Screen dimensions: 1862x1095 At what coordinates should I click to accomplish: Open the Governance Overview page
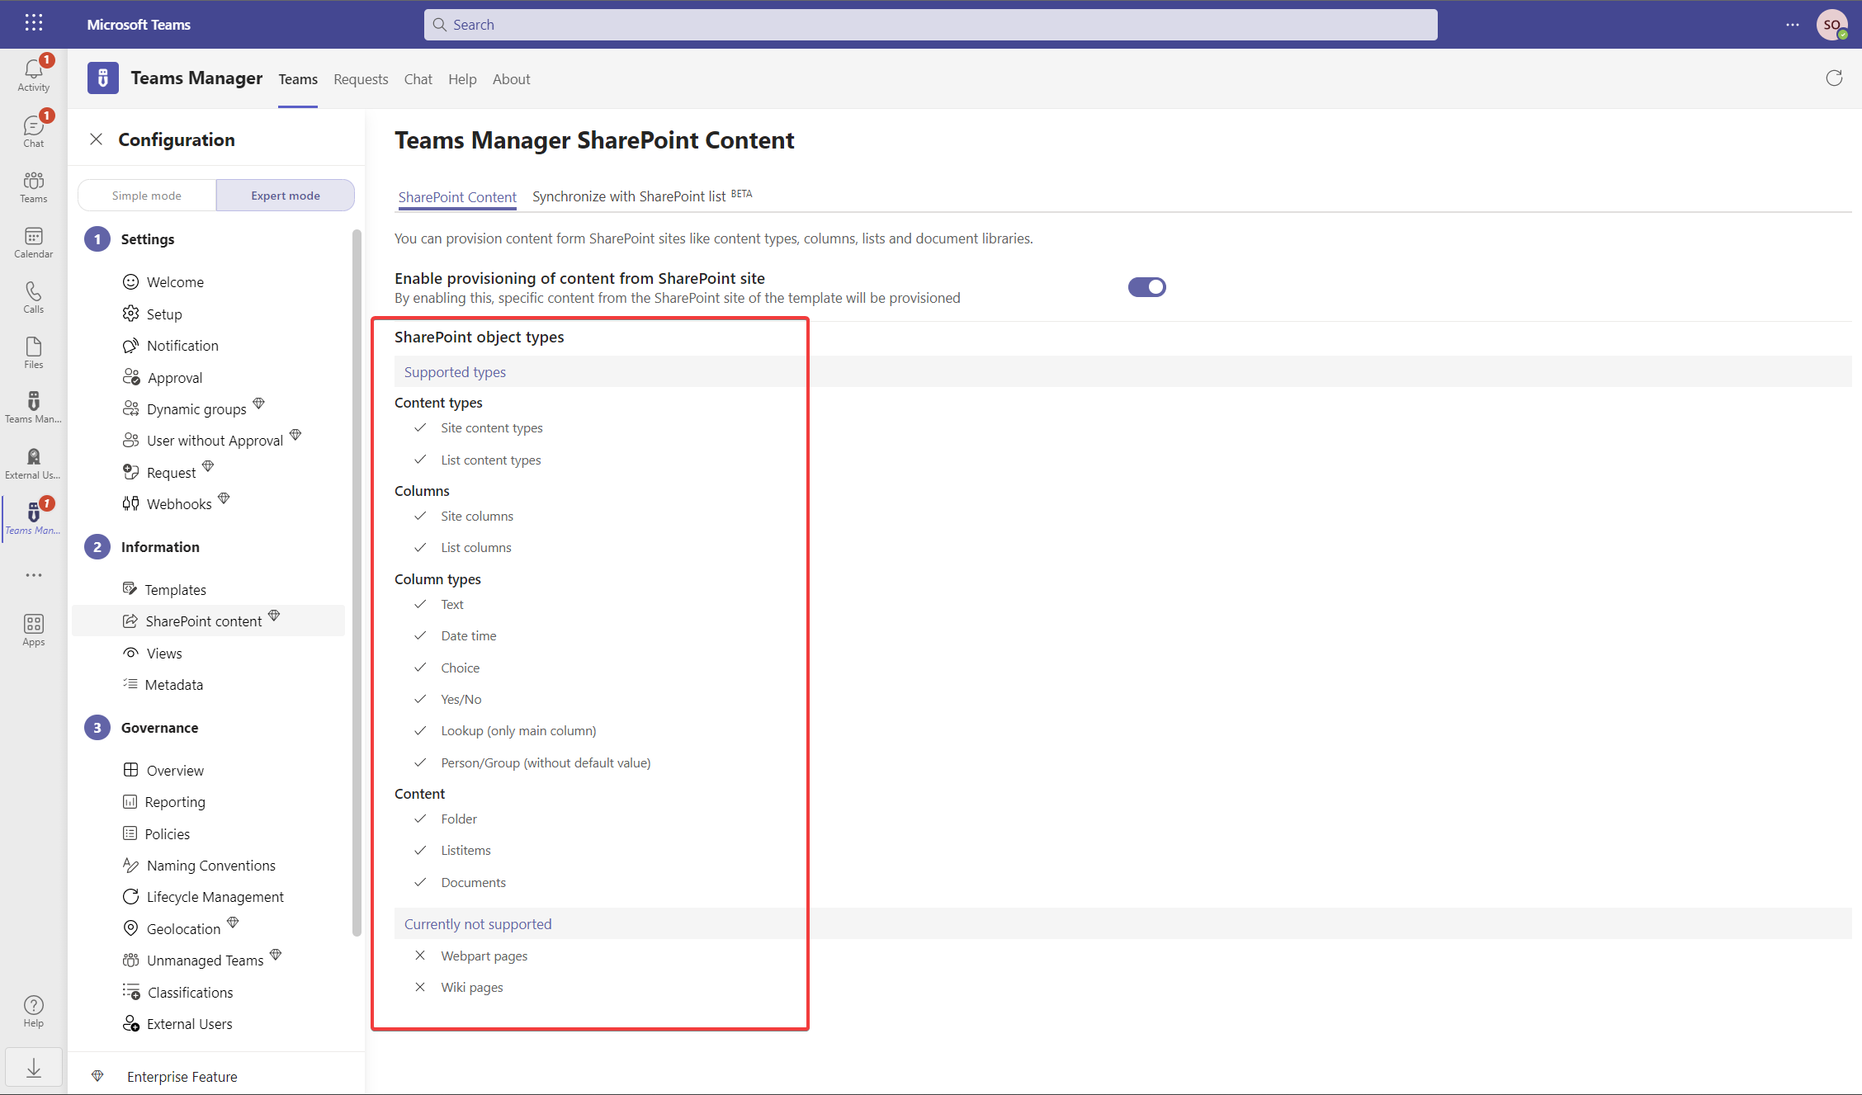pyautogui.click(x=163, y=771)
